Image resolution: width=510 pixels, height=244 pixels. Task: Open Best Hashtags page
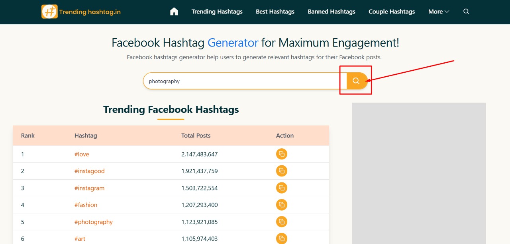(x=275, y=12)
